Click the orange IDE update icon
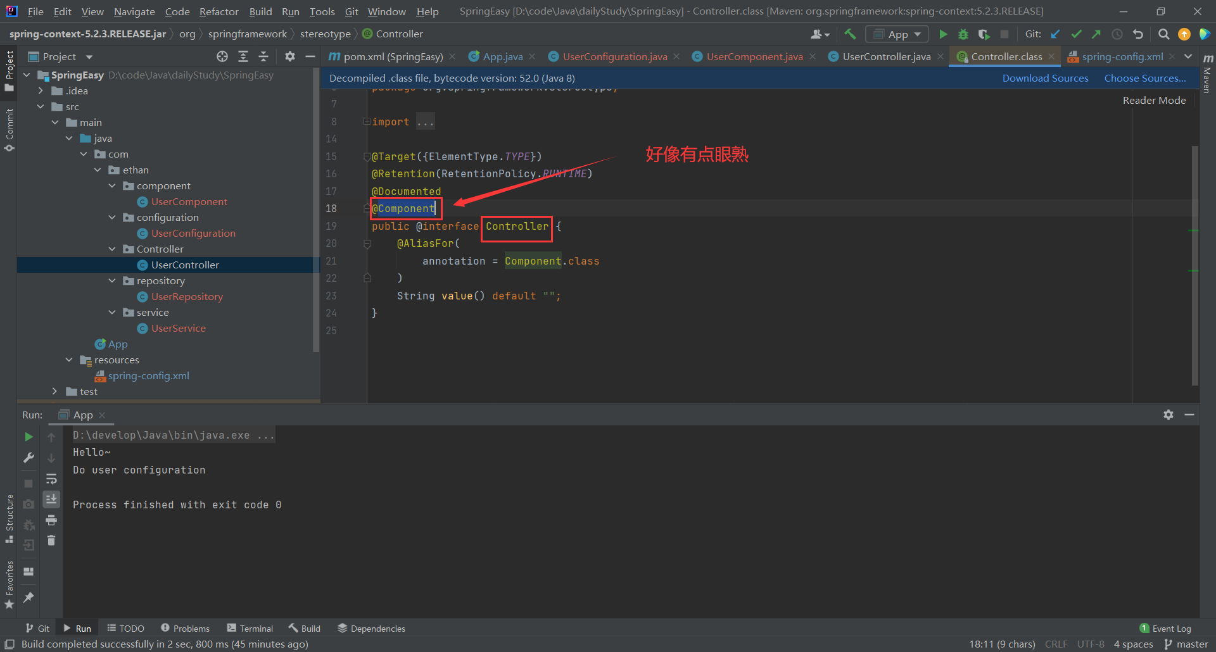Screen dimensions: 1216x652 [1184, 34]
